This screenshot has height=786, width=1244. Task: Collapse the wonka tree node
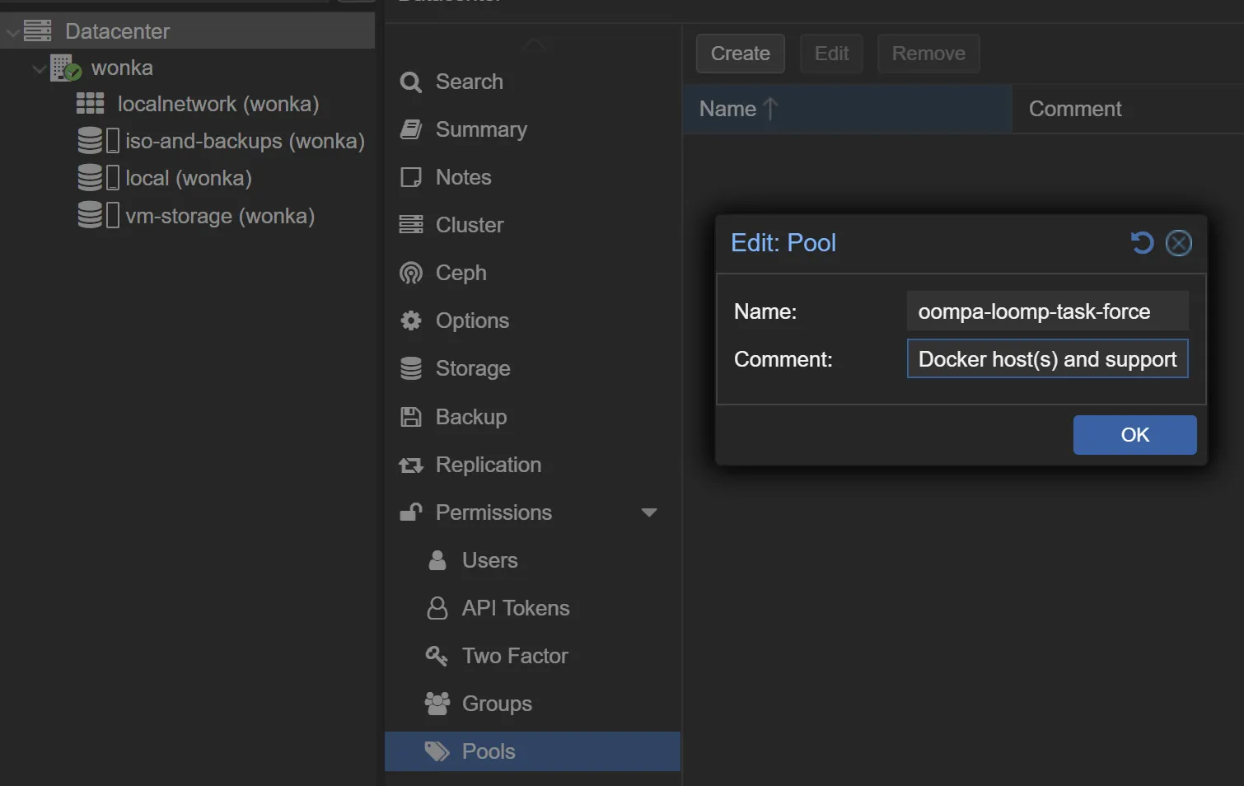[x=39, y=69]
